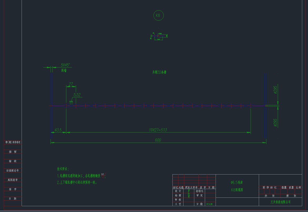Image resolution: width=308 pixels, height=212 pixels.
Task: Select the '审核' title block cell
Action: click(178, 200)
